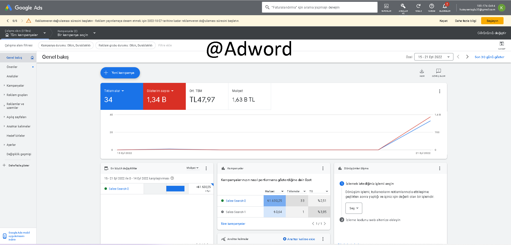511x245 pixels.
Task: Go to next notification with right arrow
Action: point(22,21)
